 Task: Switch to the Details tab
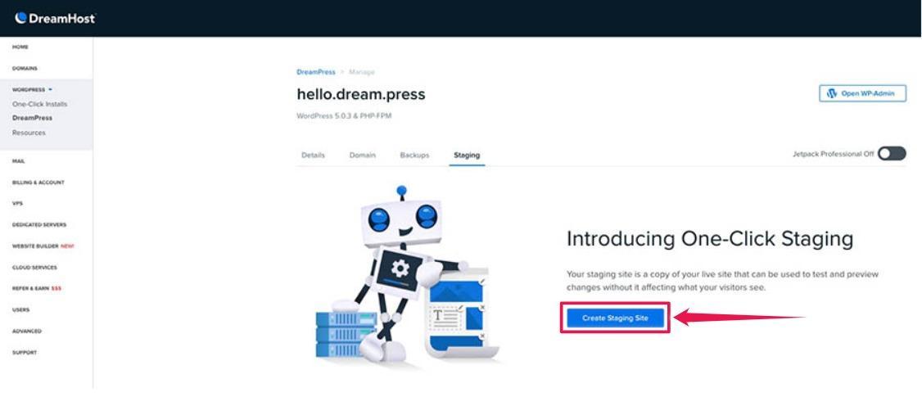313,156
